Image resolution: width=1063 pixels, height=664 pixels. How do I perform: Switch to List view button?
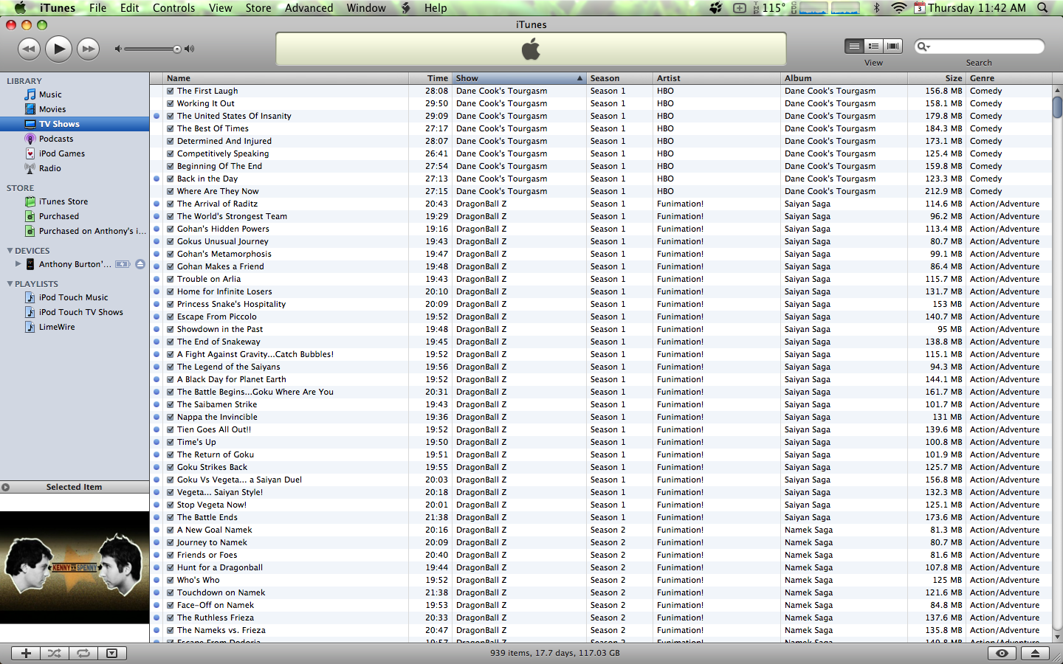pyautogui.click(x=854, y=46)
